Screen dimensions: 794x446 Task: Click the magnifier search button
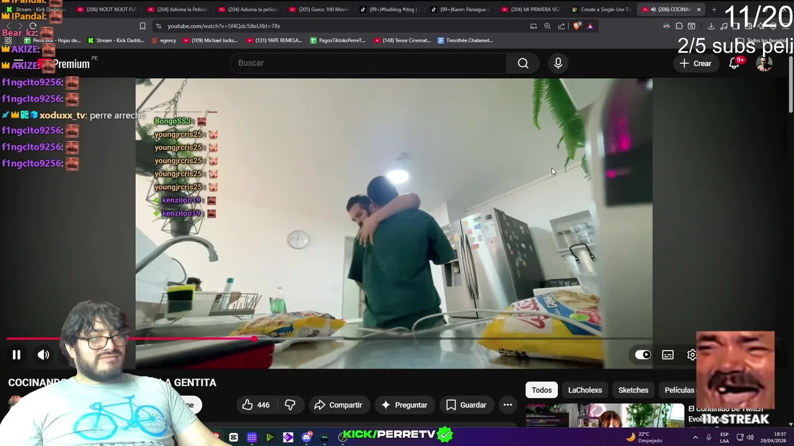coord(523,63)
